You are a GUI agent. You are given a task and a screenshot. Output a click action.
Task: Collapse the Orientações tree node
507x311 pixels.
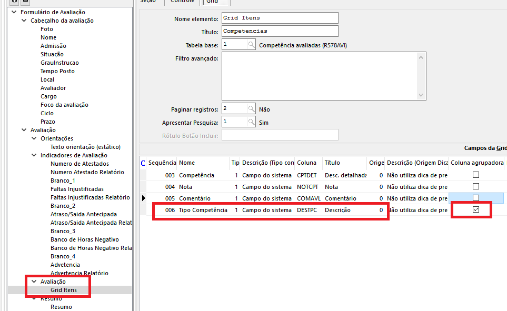(34, 138)
